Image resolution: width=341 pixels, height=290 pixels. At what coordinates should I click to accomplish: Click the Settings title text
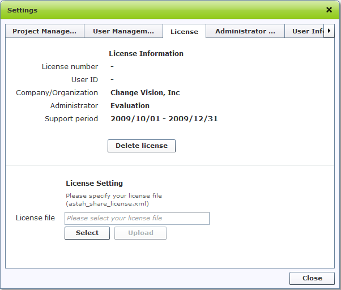[23, 10]
